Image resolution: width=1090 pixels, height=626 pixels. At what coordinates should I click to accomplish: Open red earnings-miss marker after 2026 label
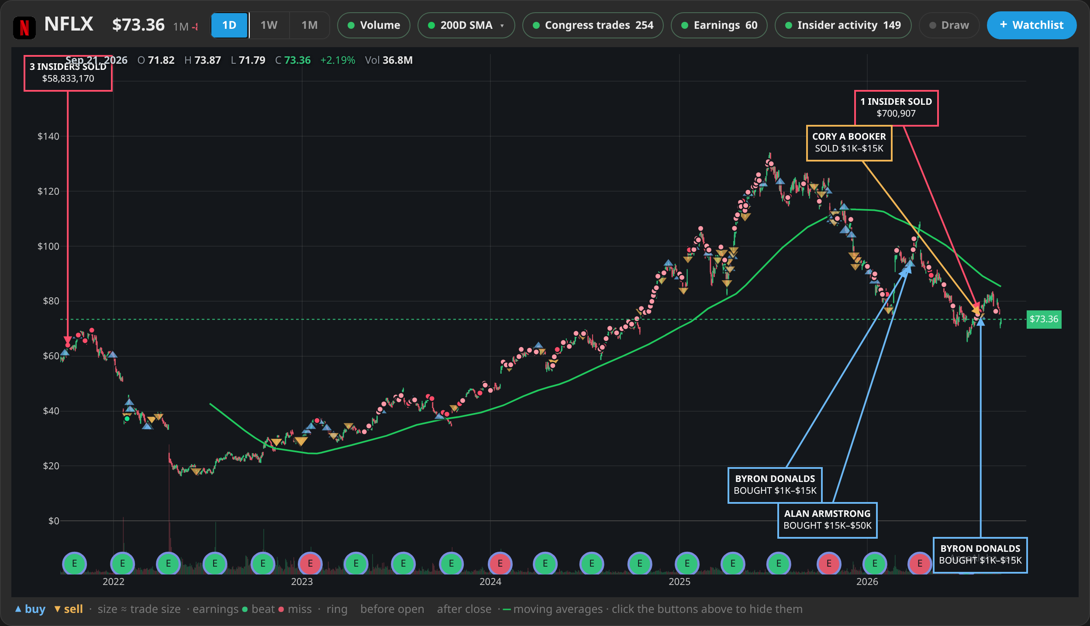(920, 564)
